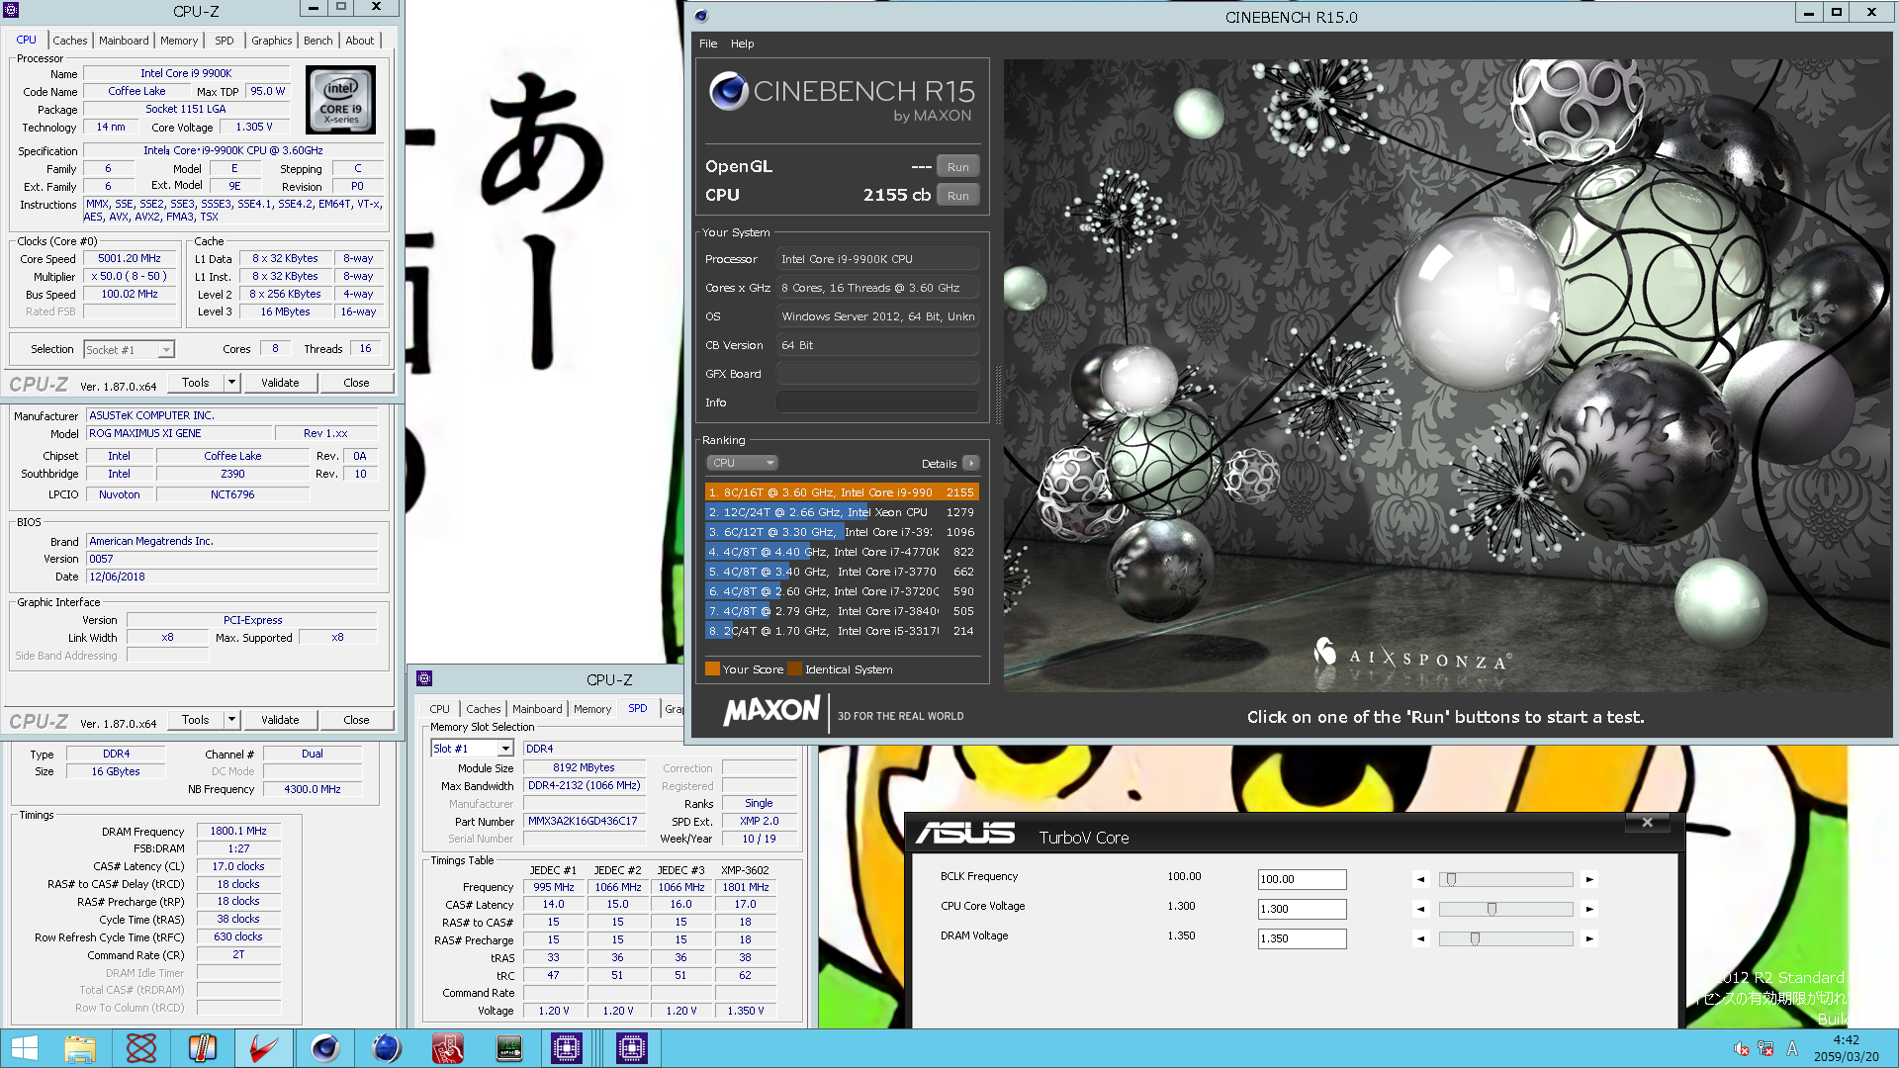This screenshot has height=1068, width=1899.
Task: Click the BCLK Frequency input field
Action: click(x=1302, y=879)
